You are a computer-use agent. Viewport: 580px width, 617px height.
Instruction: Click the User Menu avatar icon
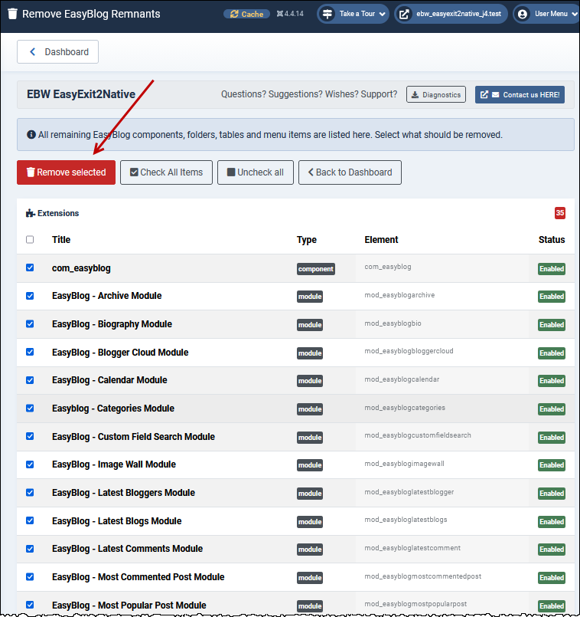pos(523,14)
